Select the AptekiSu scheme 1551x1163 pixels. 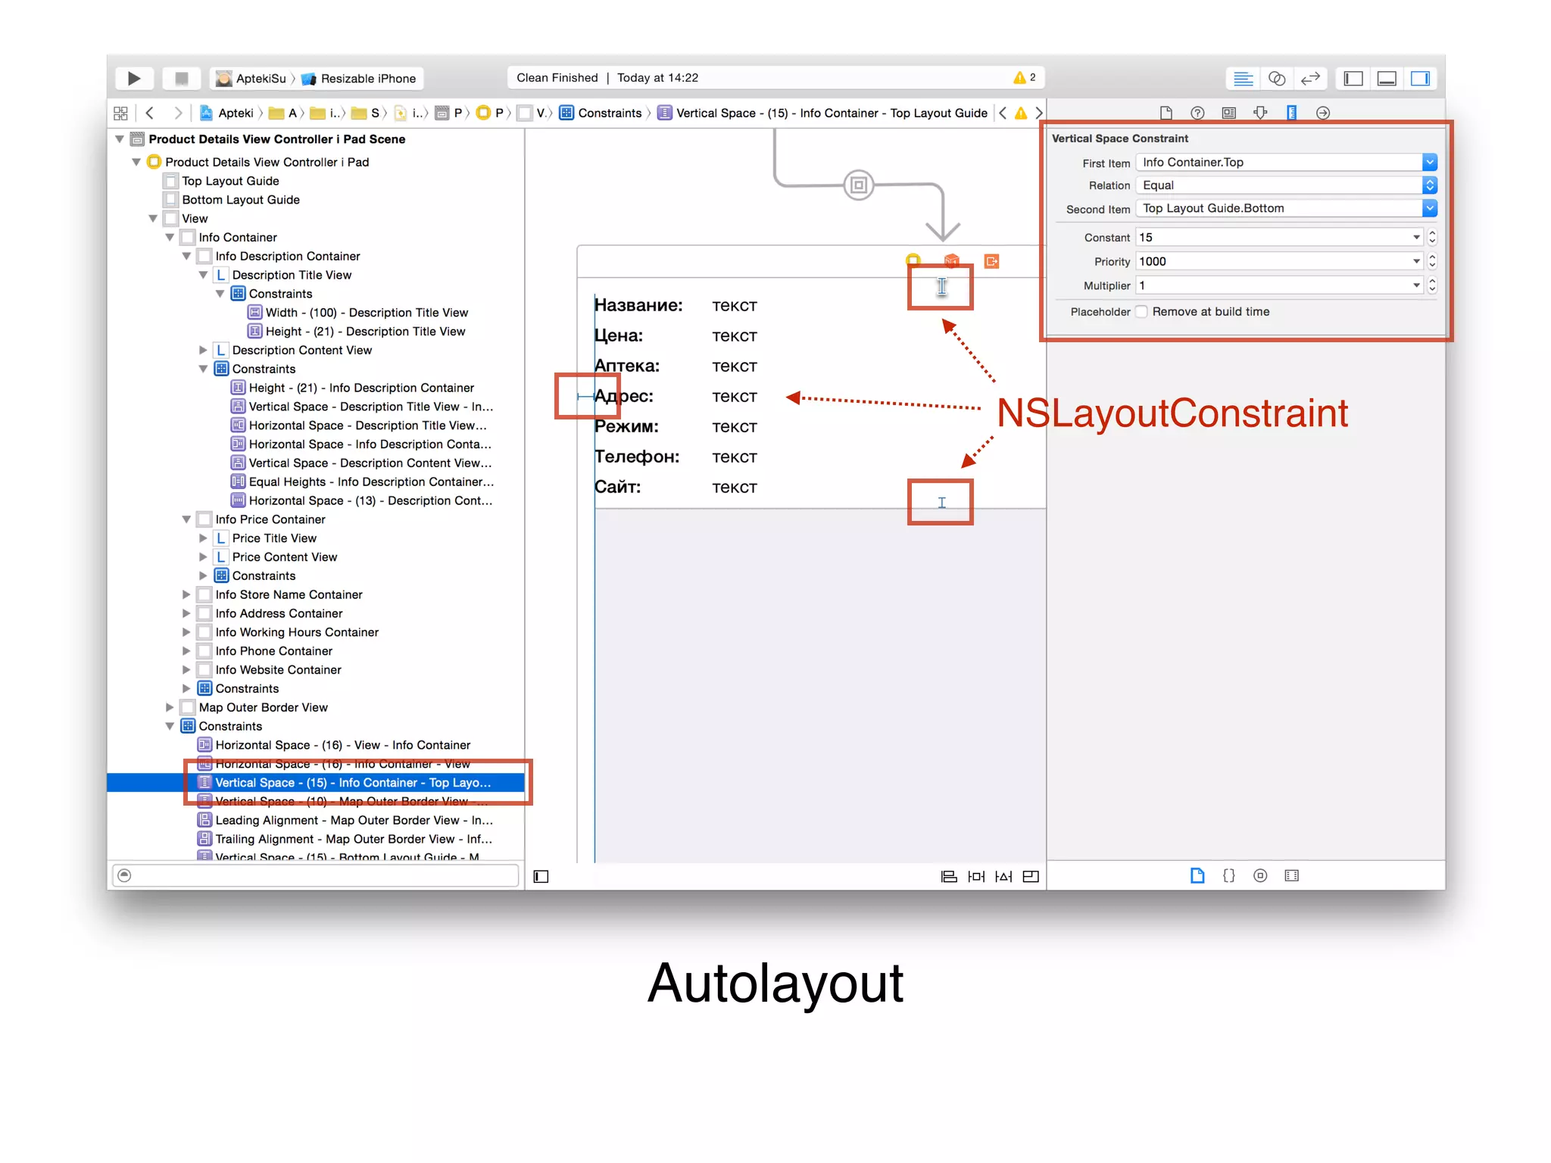point(252,79)
